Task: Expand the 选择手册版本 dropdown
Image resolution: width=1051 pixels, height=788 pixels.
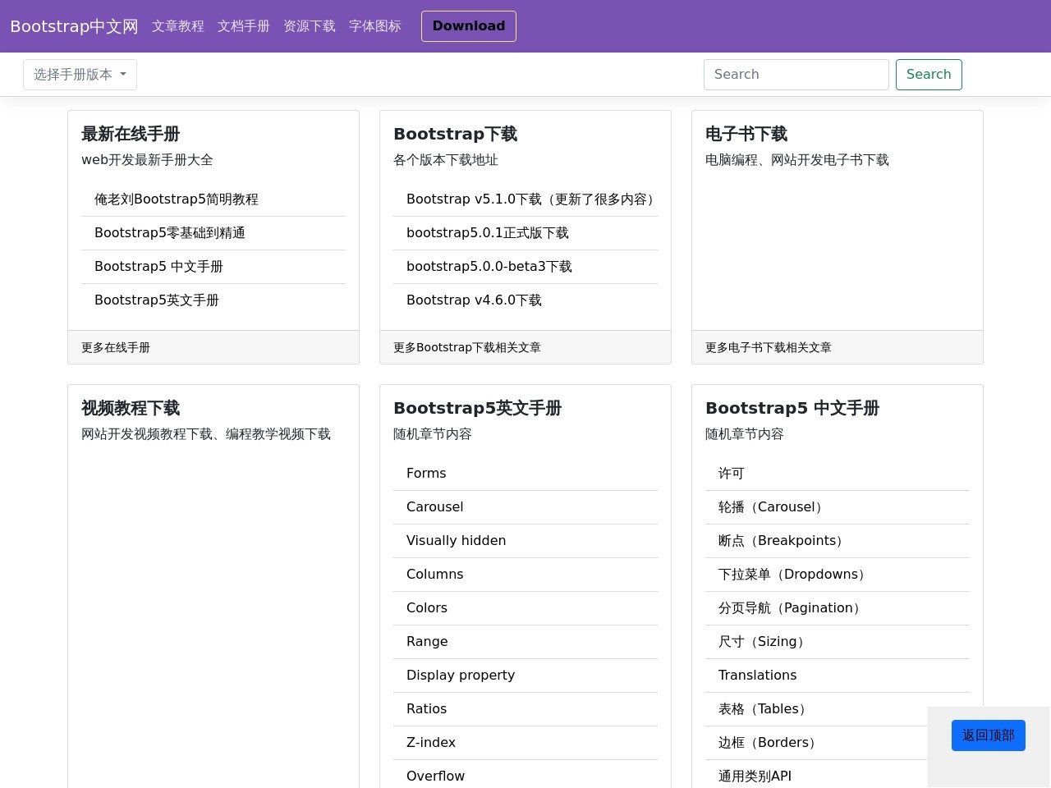Action: tap(80, 75)
